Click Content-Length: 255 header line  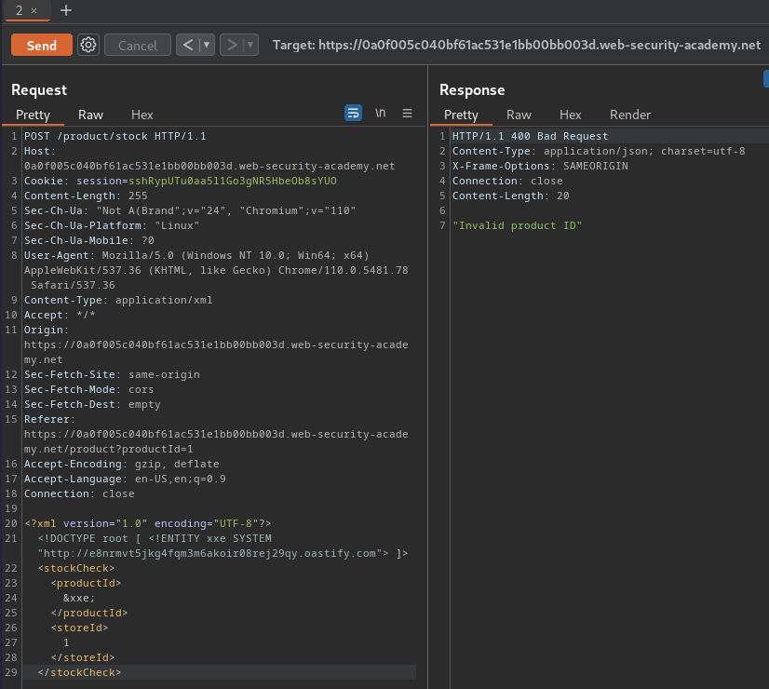point(86,196)
